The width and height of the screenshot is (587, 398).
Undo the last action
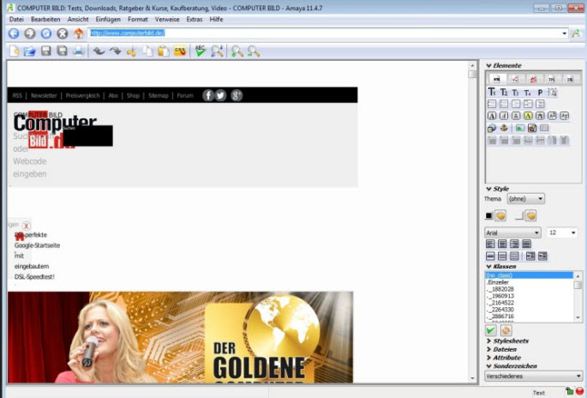(99, 51)
